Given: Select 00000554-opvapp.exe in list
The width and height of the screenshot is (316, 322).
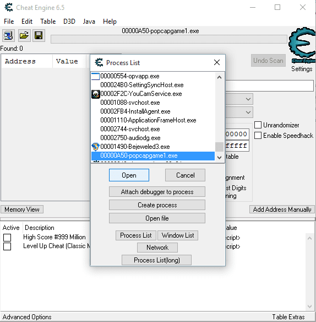Looking at the screenshot, I should 153,76.
